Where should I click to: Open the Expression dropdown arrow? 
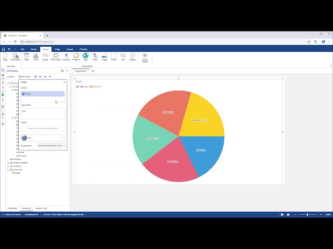coord(63,146)
